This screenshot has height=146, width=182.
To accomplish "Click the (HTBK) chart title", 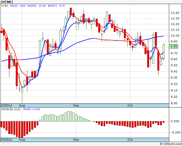I will click(7, 2).
